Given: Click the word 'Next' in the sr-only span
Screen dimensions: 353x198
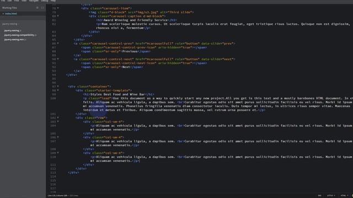Looking at the screenshot, I should 126,67.
